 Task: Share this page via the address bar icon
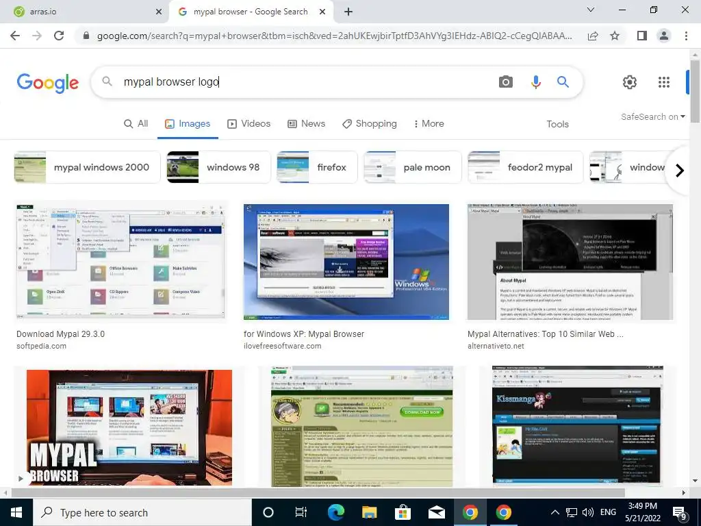coord(593,36)
